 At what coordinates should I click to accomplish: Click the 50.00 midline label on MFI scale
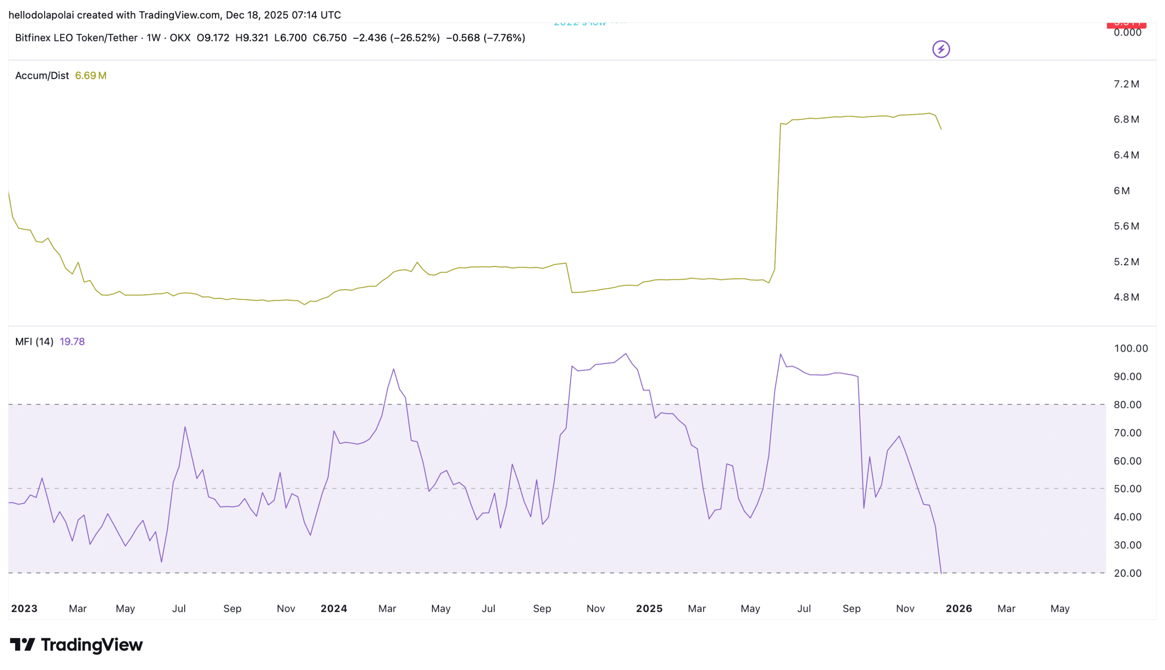pos(1127,489)
